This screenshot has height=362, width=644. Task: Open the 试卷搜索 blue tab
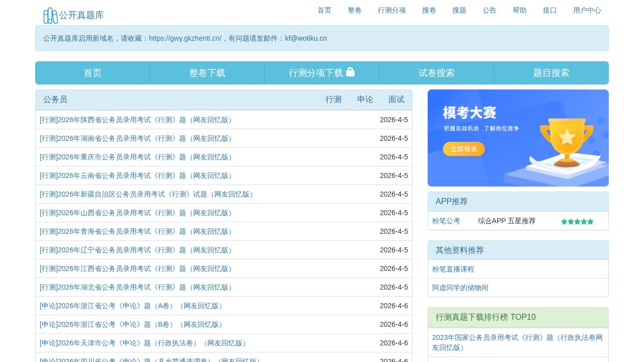click(x=437, y=73)
